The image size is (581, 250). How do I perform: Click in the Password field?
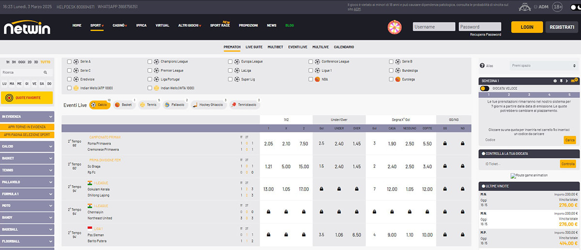coord(479,27)
